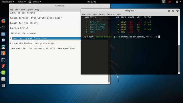Show all applications grid icon

click(3, 86)
